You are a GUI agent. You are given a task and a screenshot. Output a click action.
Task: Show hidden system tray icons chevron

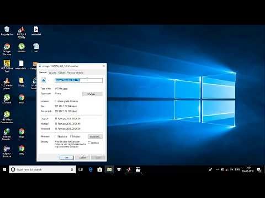coord(218,169)
